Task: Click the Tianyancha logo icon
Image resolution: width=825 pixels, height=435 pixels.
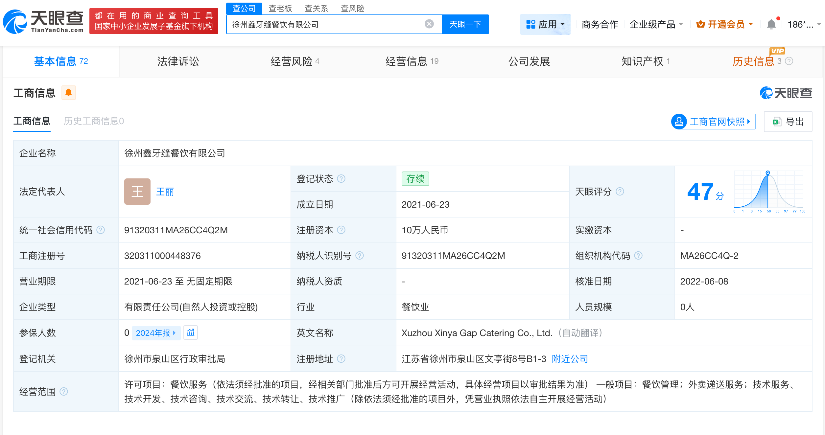Action: point(15,22)
